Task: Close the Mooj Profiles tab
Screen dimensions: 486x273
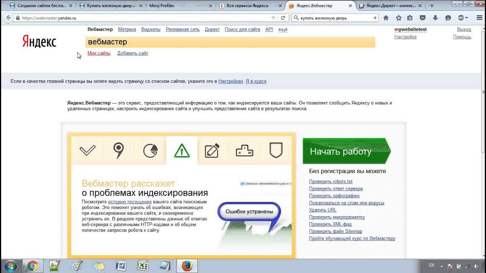Action: pos(210,6)
